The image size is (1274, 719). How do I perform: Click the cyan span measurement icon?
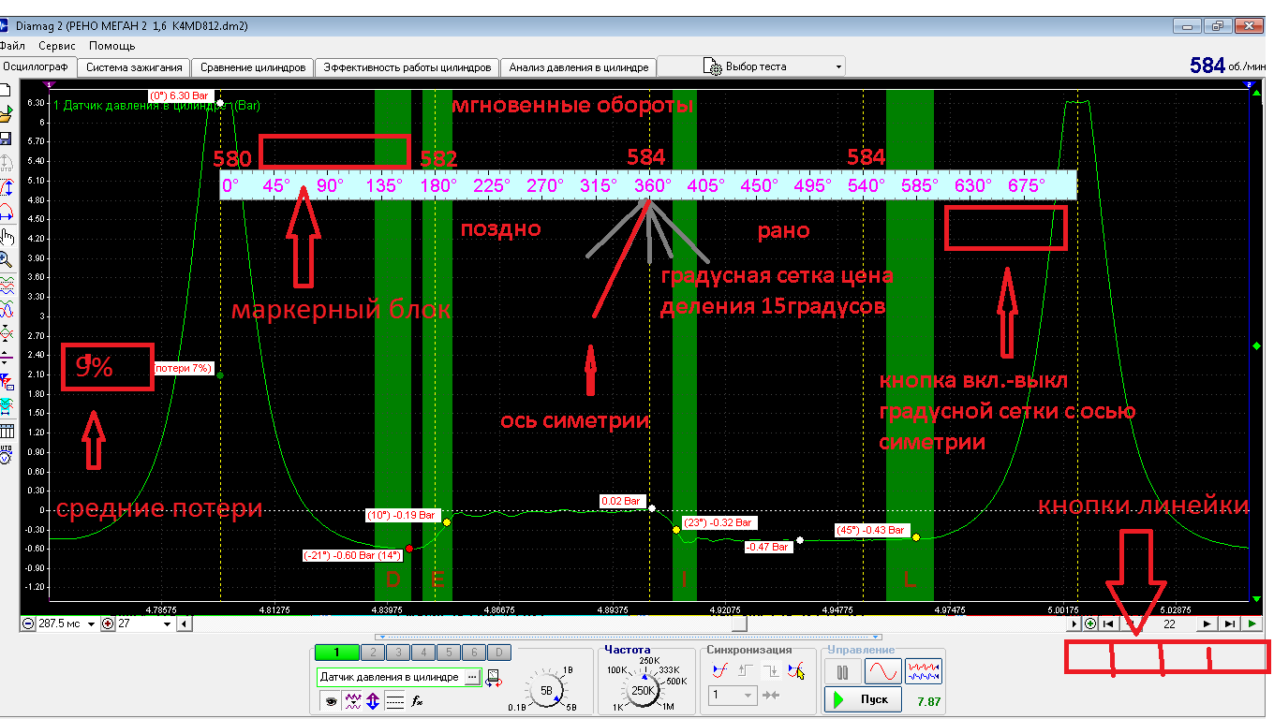pos(6,406)
